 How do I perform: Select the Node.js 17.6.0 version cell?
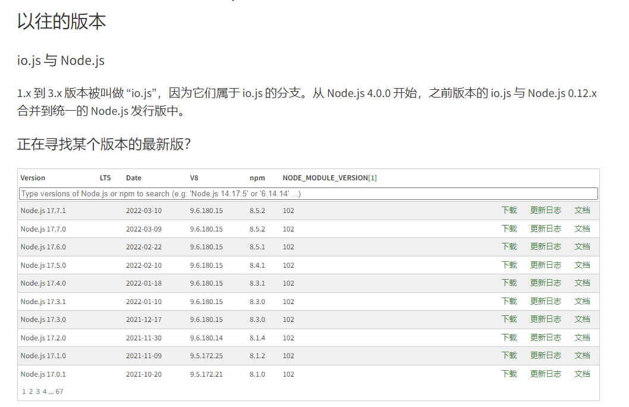[x=43, y=247]
